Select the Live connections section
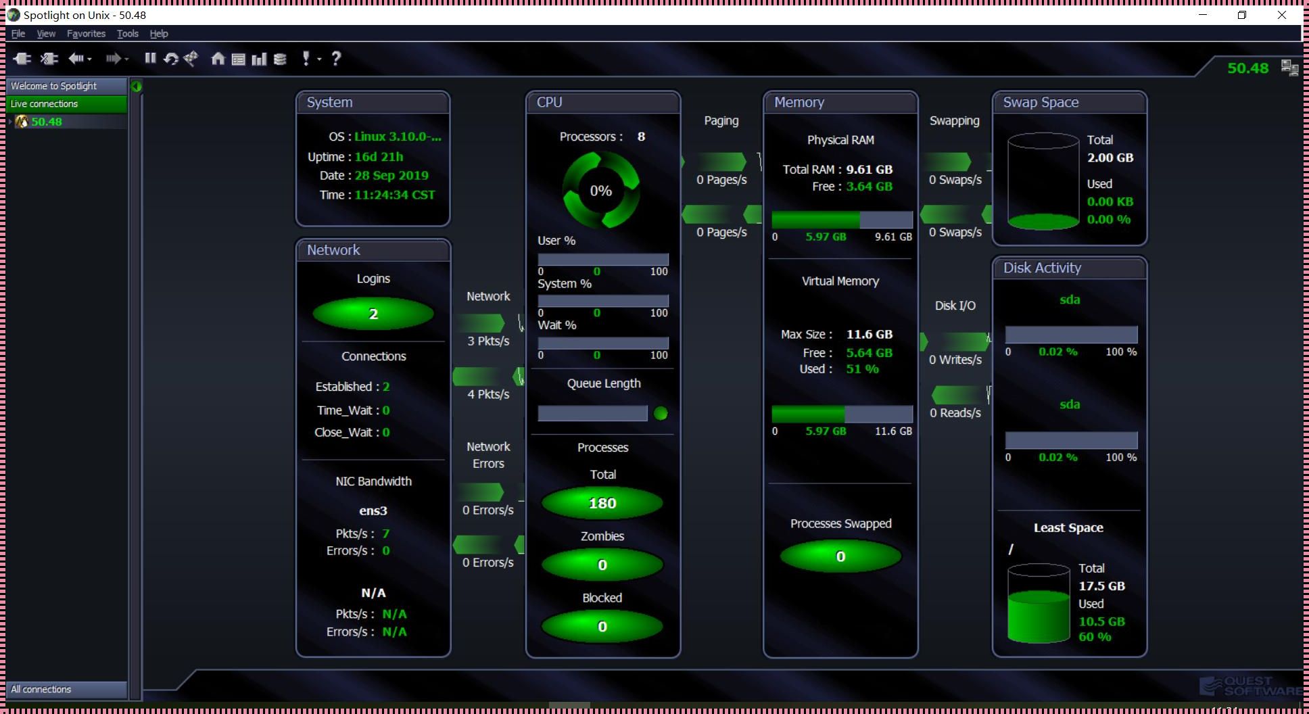 tap(67, 103)
